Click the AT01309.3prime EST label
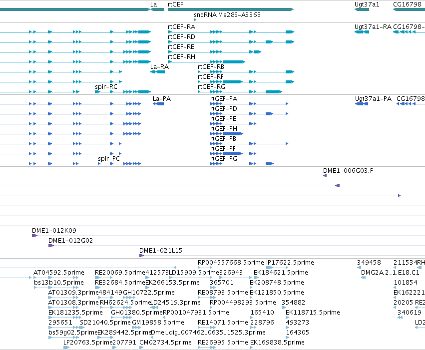 point(73,293)
